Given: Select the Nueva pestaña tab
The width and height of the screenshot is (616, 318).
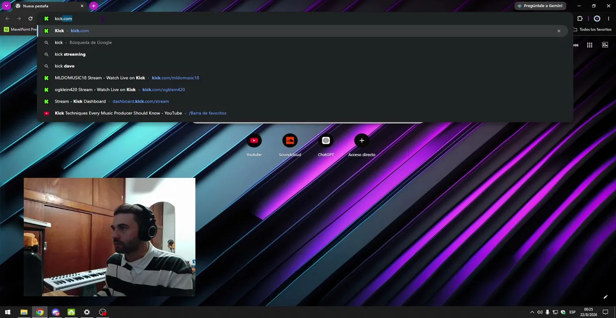Looking at the screenshot, I should point(49,6).
